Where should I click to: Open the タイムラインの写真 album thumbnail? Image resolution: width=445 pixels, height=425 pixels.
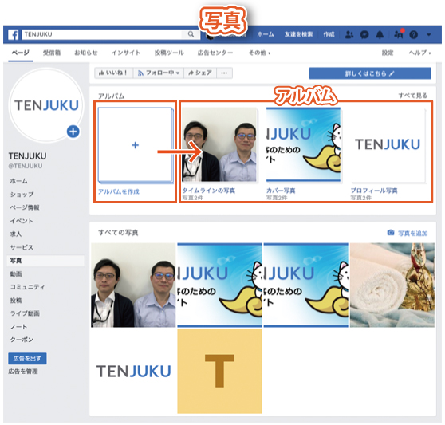219,144
